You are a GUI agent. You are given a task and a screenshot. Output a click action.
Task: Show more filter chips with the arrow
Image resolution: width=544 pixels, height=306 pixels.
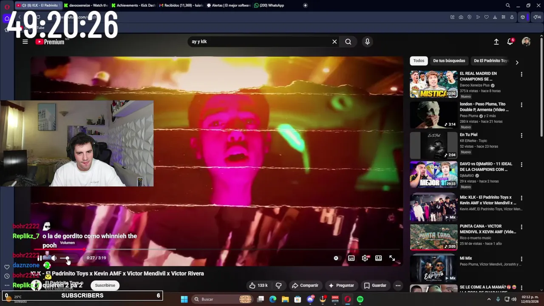(x=517, y=62)
